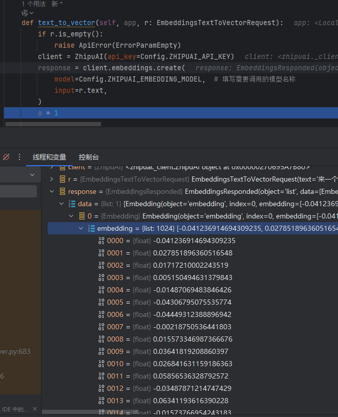Screen dimensions: 338x417
Task: Switch to 控制台 tab
Action: [89, 157]
